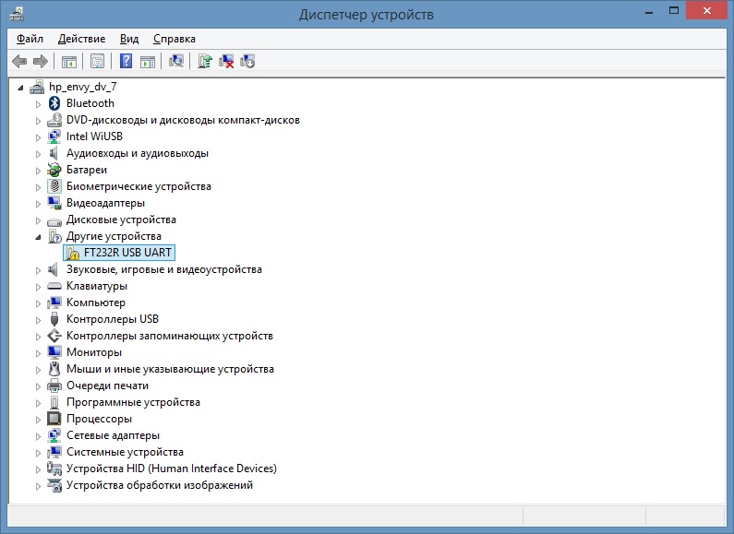This screenshot has width=734, height=534.
Task: Close the Диспетчер устройств window
Action: (x=707, y=11)
